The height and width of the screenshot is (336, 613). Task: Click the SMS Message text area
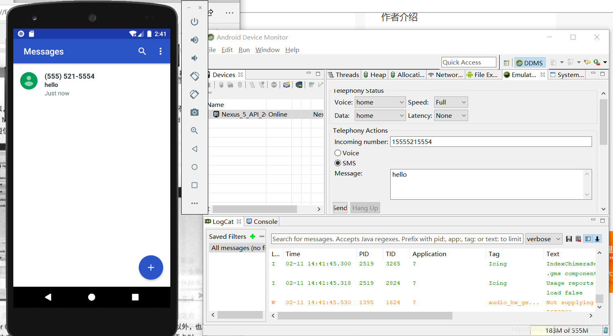click(x=491, y=184)
